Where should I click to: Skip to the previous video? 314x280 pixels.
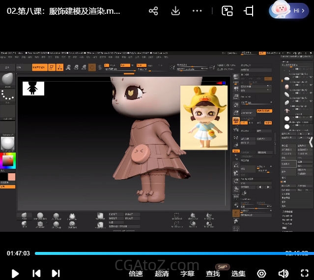point(36,273)
